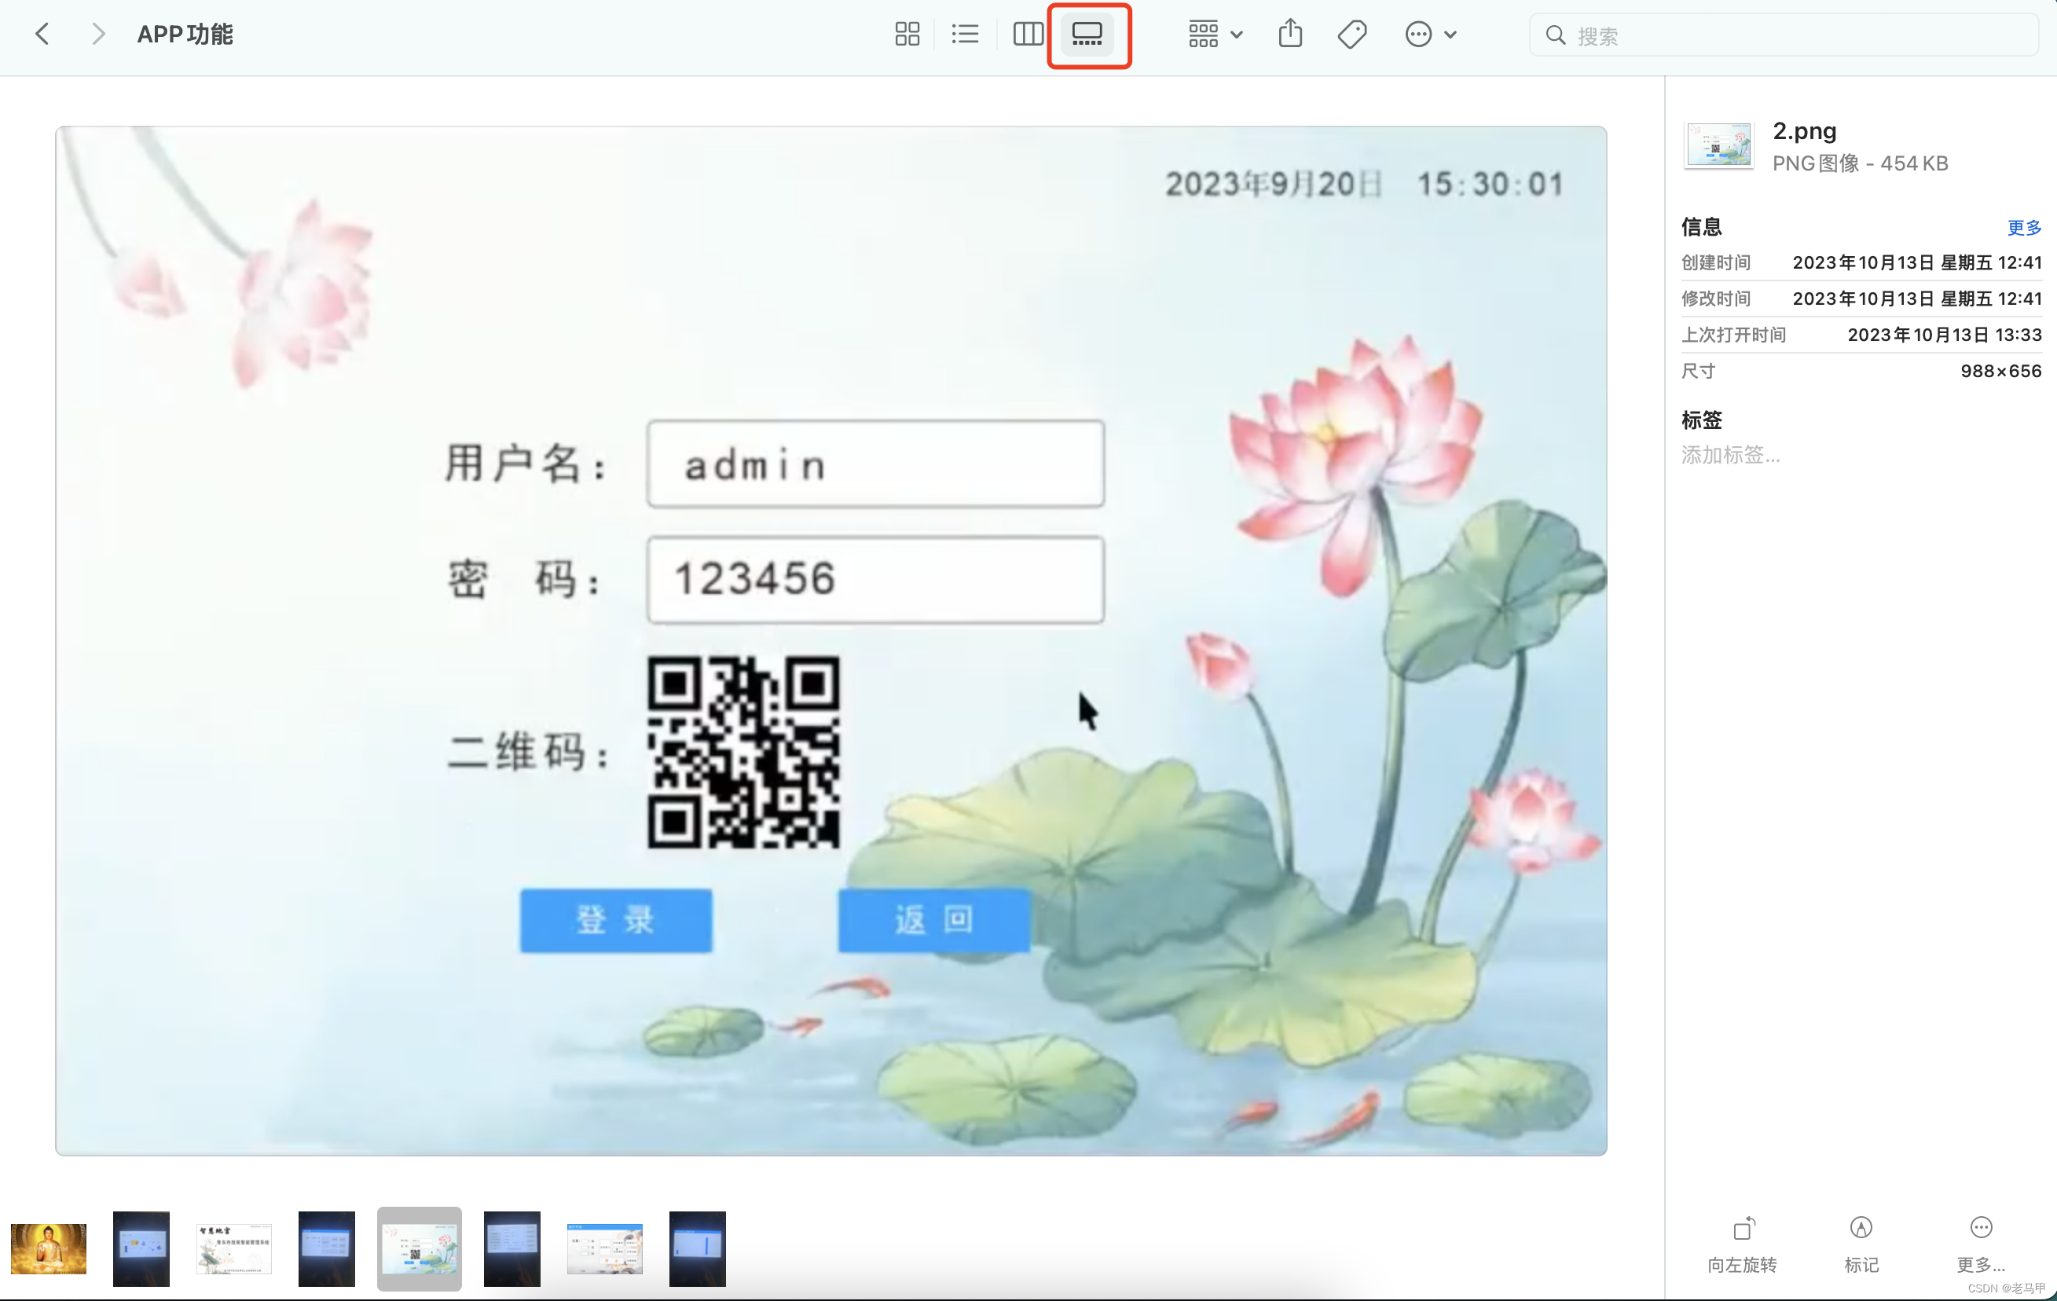Switch to column view
2057x1301 pixels.
(x=1028, y=34)
